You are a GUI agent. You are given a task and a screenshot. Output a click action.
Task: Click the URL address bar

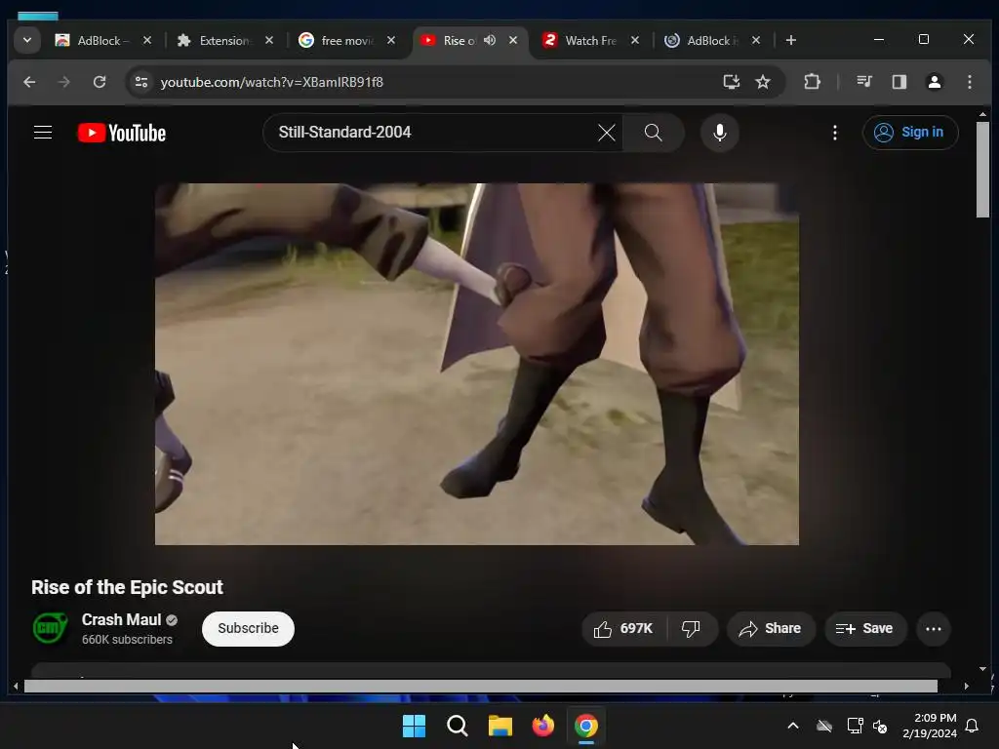(x=433, y=82)
